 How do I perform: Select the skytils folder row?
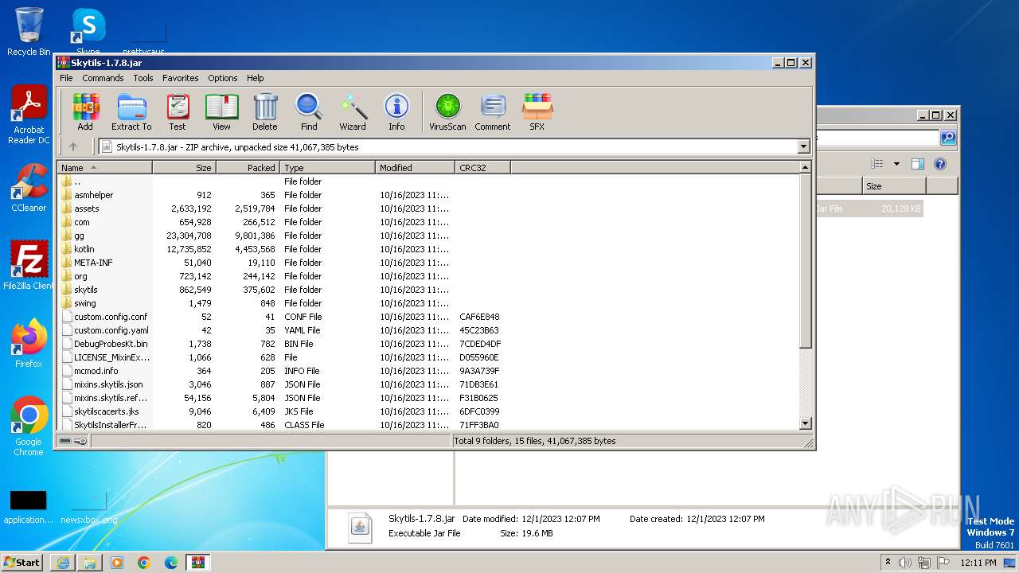pos(428,290)
